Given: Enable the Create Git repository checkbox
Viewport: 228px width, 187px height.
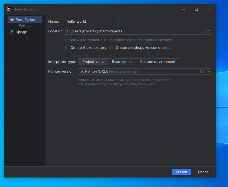Looking at the screenshot, I should [x=67, y=47].
